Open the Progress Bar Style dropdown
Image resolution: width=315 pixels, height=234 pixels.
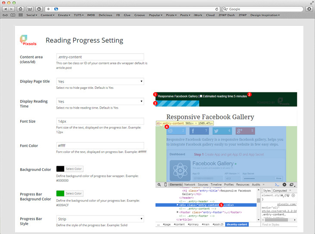point(100,219)
